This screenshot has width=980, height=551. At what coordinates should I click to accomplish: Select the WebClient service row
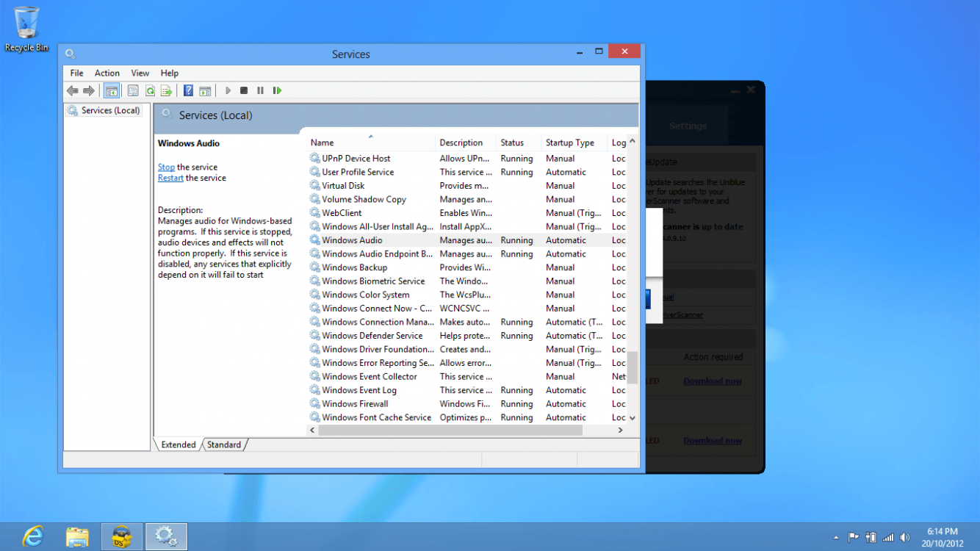(467, 213)
